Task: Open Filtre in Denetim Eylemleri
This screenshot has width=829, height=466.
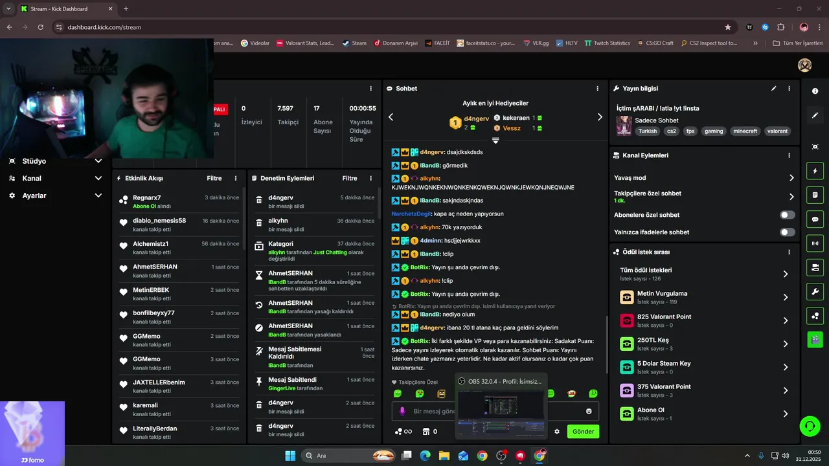Action: (350, 178)
